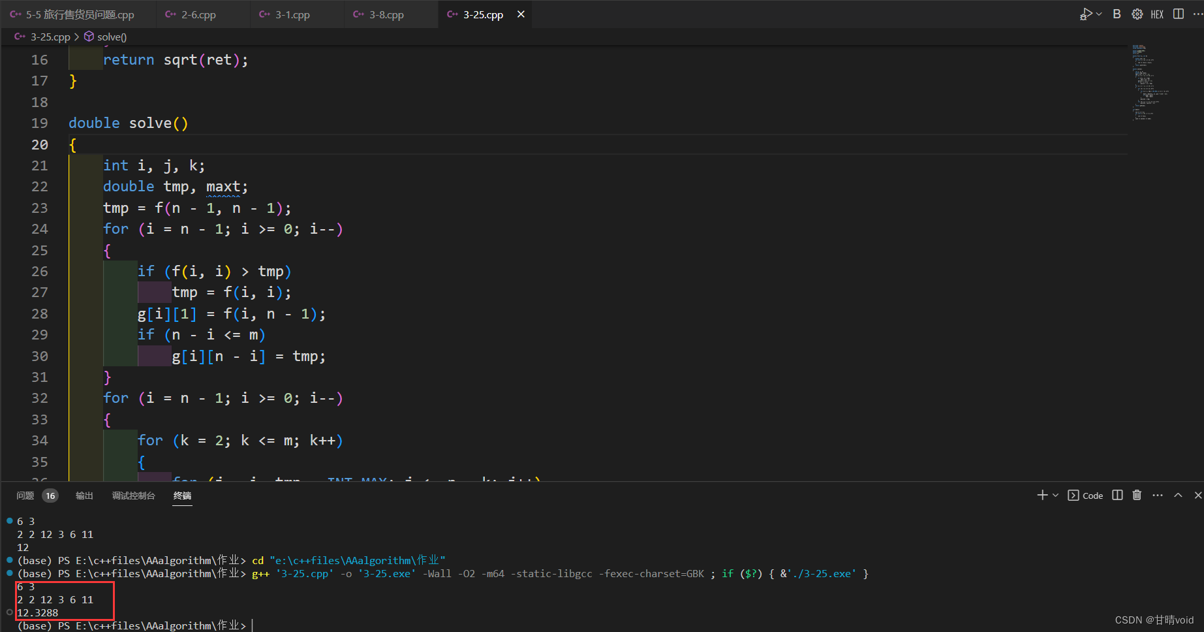1204x632 pixels.
Task: Click 'return sqrt(ret);' statement
Action: (x=176, y=59)
